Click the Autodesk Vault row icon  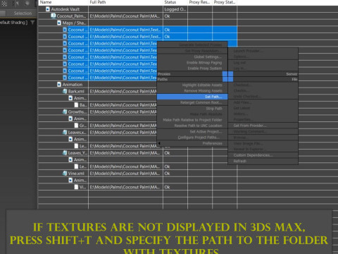click(48, 9)
